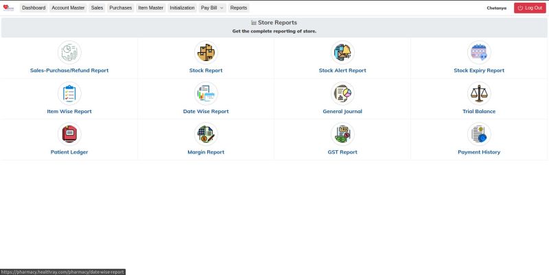
Task: Click the GST Report icon
Action: (x=342, y=134)
